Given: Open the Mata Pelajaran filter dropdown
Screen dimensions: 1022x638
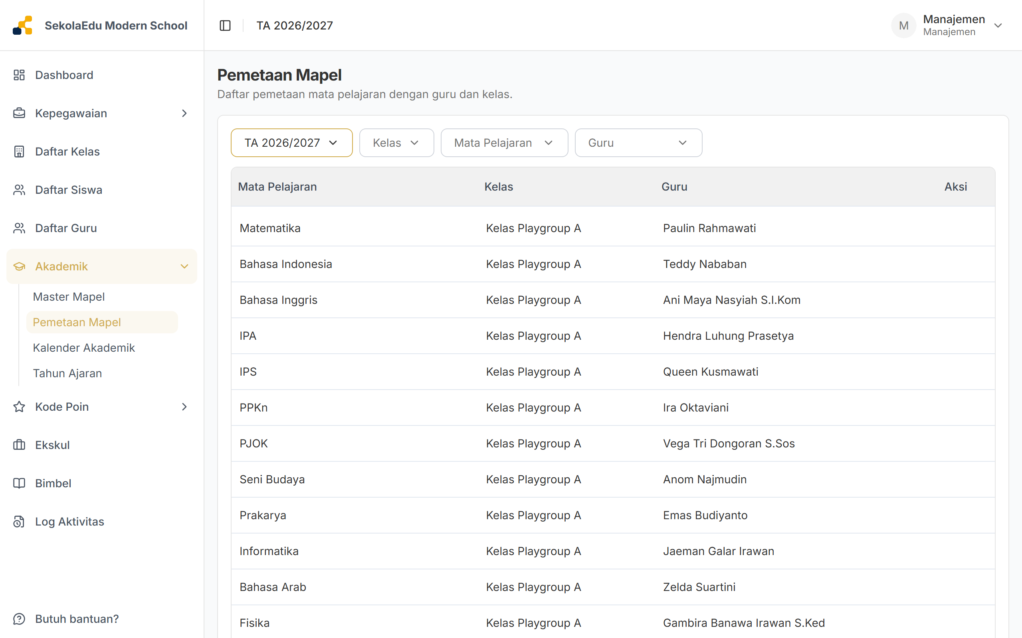Looking at the screenshot, I should (504, 143).
